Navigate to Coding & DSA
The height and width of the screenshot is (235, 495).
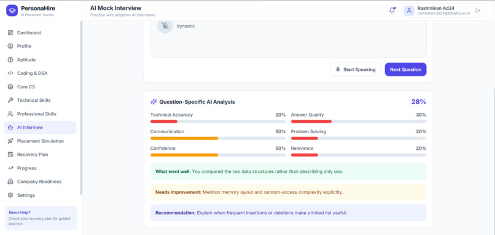coord(40,73)
